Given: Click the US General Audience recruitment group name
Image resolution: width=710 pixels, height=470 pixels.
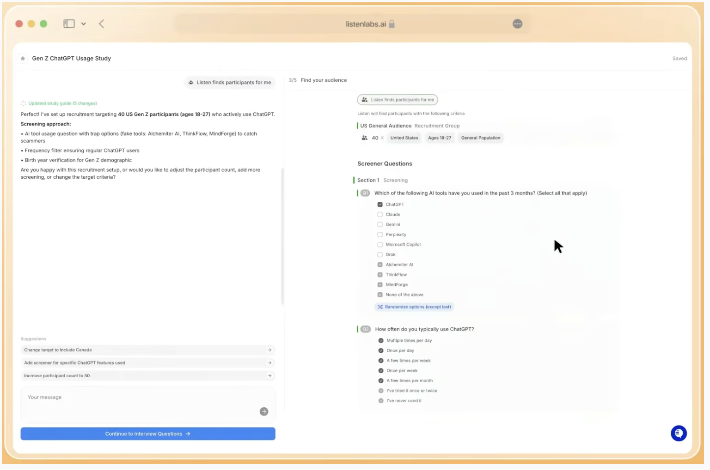Looking at the screenshot, I should [x=386, y=126].
